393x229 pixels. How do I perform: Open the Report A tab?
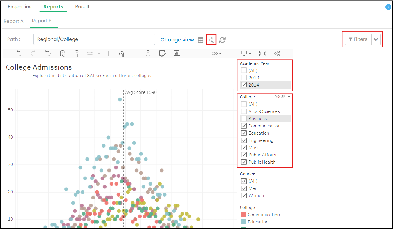(13, 21)
